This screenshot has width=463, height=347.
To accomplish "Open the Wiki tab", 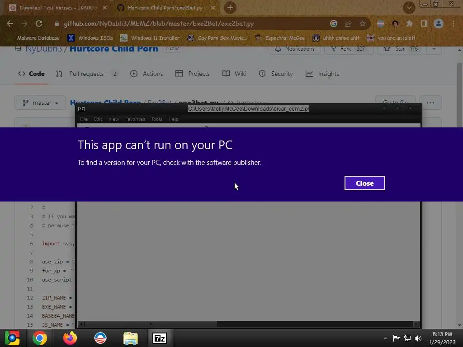I will tap(234, 74).
